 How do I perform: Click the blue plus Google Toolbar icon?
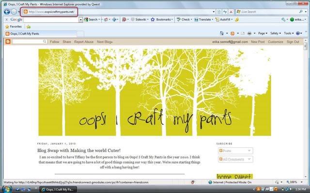(x=114, y=19)
